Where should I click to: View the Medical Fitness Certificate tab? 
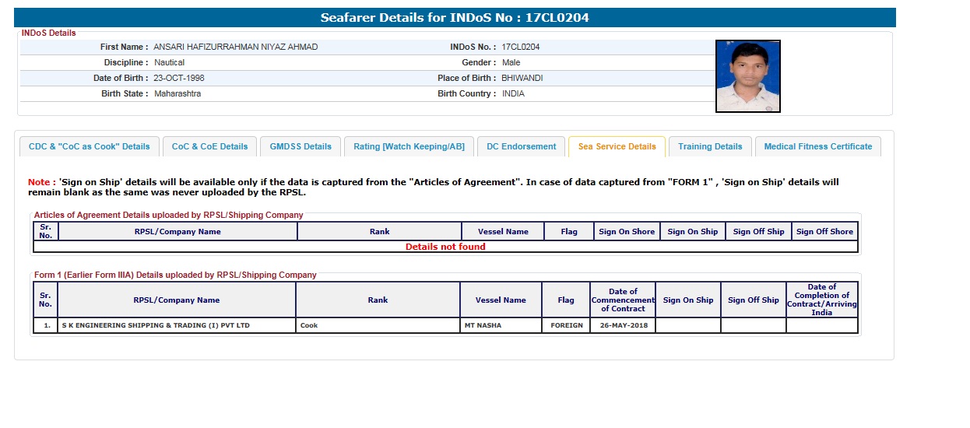point(817,146)
